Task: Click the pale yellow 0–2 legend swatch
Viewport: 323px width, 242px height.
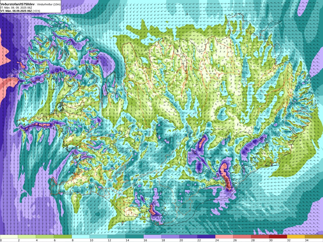Action: point(9,237)
